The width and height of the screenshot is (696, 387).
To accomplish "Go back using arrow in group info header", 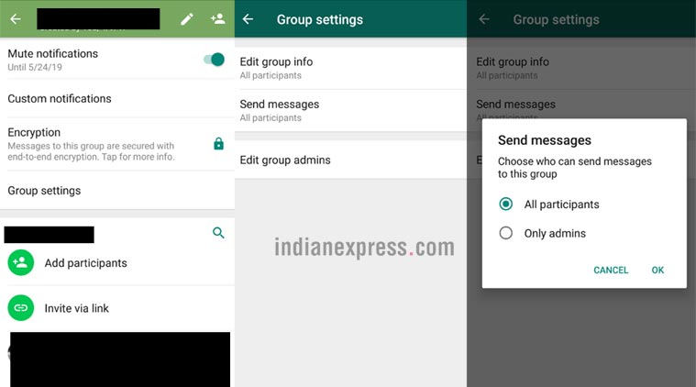I will click(16, 18).
